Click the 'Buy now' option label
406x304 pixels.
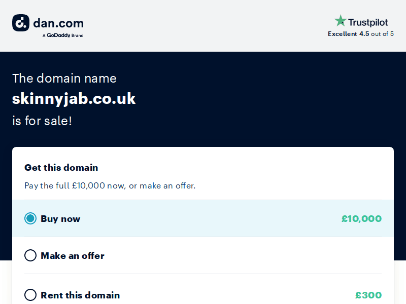pos(60,219)
